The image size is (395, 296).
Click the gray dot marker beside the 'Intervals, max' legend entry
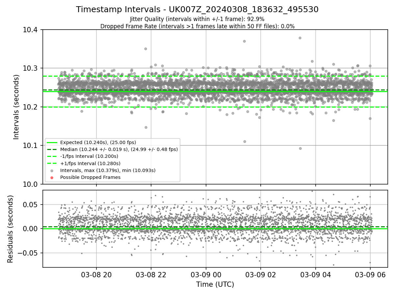pyautogui.click(x=52, y=170)
